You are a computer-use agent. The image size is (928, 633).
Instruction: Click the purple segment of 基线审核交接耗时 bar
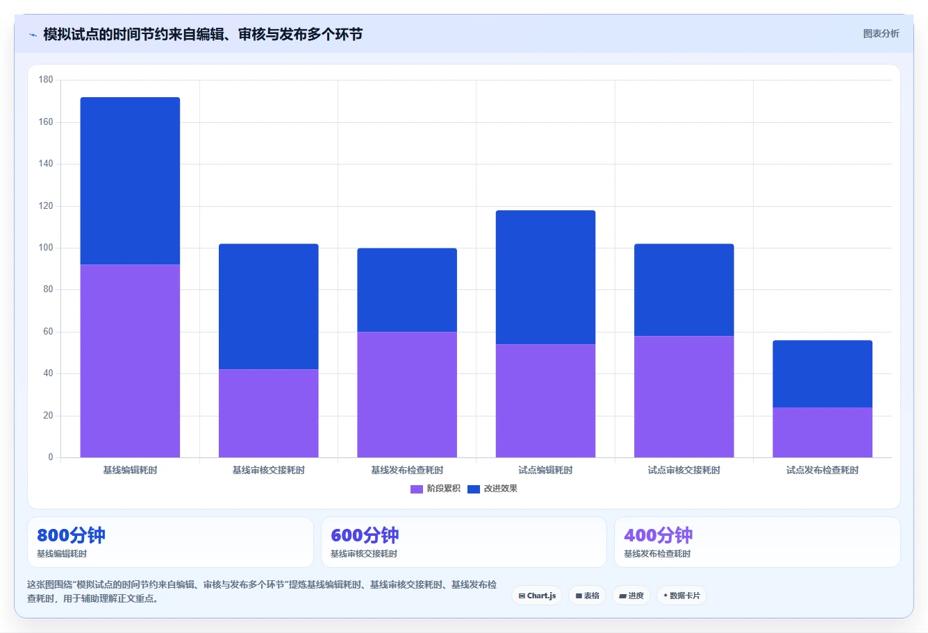[268, 413]
